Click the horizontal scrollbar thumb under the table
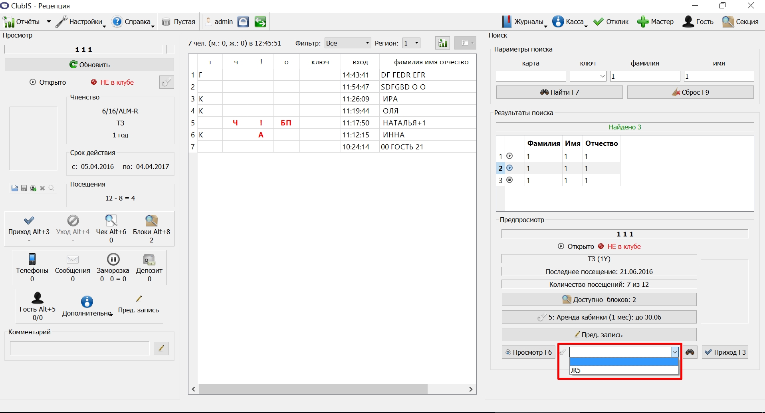The image size is (765, 413). 313,389
